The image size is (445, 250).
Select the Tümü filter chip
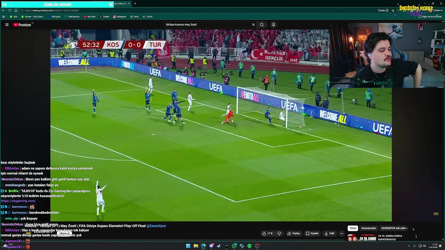(353, 228)
